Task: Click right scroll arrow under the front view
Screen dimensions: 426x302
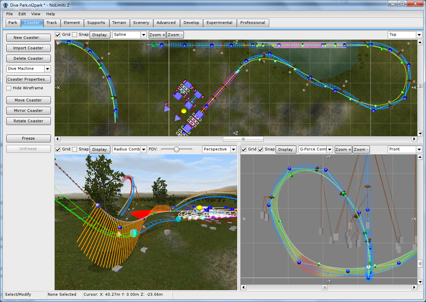Action: click(415, 287)
